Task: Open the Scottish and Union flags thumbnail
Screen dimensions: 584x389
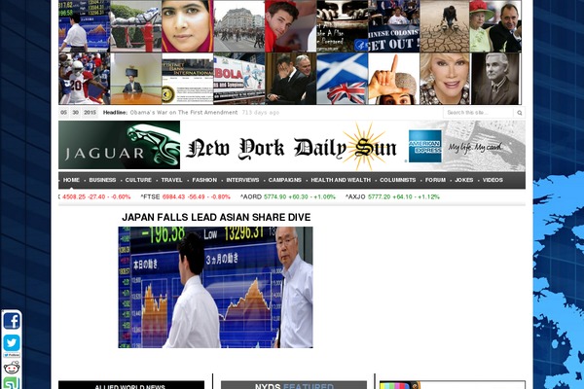Action: 342,79
